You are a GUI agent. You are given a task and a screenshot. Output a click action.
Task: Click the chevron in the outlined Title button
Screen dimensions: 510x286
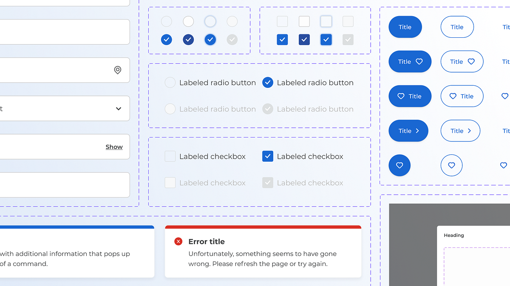pos(470,131)
